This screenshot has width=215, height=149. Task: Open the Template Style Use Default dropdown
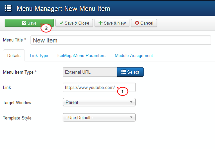coord(99,117)
